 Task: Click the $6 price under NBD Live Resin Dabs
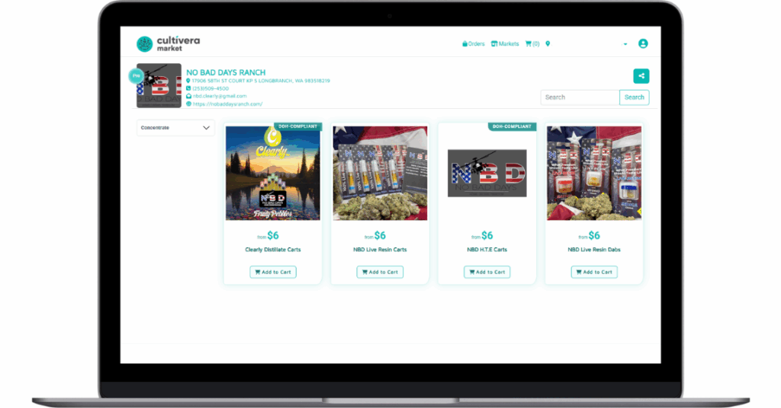594,235
